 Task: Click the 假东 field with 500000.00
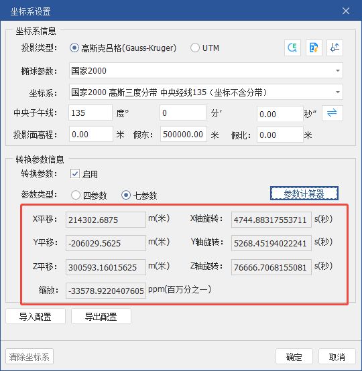(x=184, y=134)
